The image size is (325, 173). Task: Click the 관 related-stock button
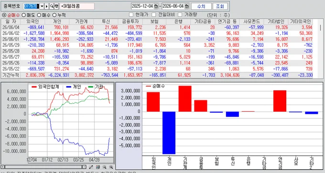(x=56, y=6)
